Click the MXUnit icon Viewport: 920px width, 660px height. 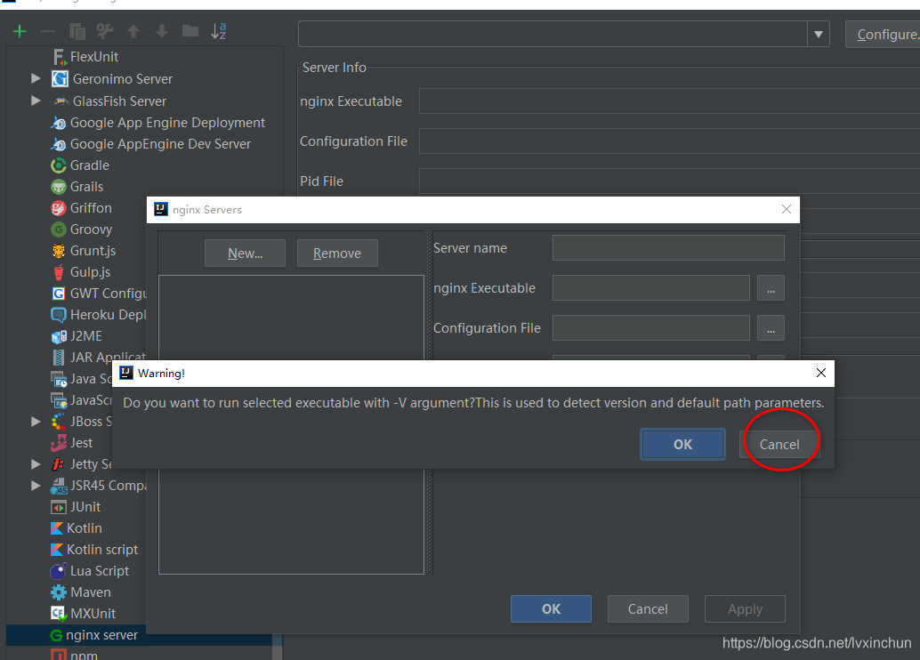tap(59, 614)
